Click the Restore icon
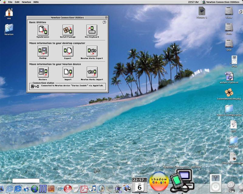243x194 pixels. point(43,72)
